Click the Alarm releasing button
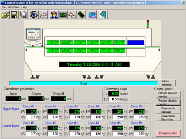Viewport: 186px width, 139px height. 167,83
